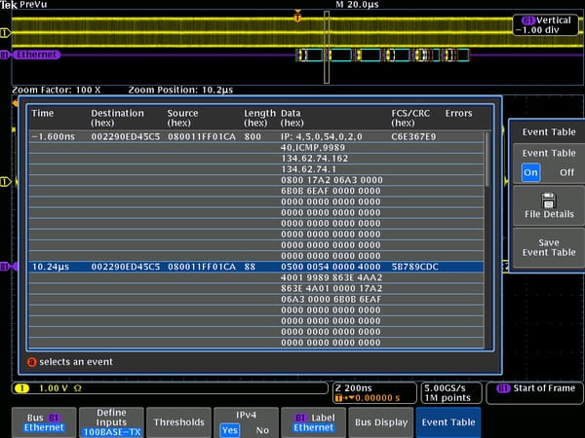This screenshot has height=438, width=585.
Task: Open Define Inputs 100BASE-TX menu
Action: (110, 422)
